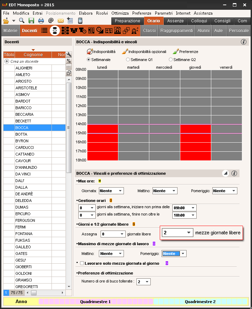The height and width of the screenshot is (309, 252).
Task: Click the plus icon to create a teacher
Action: [x=7, y=61]
